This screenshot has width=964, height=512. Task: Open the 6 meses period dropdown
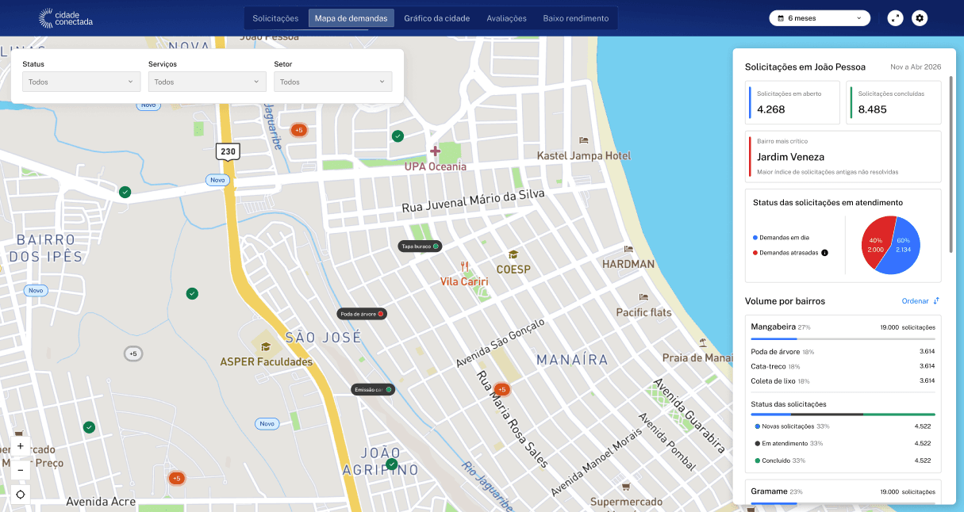820,17
